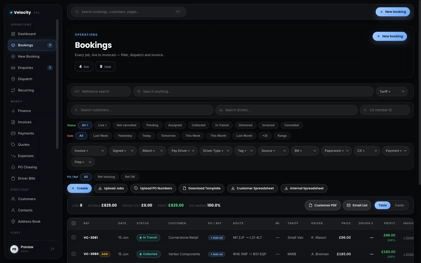Open the Quotes tag icon
Viewport: 421px width, 263px height.
(13, 145)
